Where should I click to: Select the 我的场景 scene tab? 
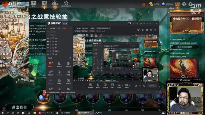point(53,28)
